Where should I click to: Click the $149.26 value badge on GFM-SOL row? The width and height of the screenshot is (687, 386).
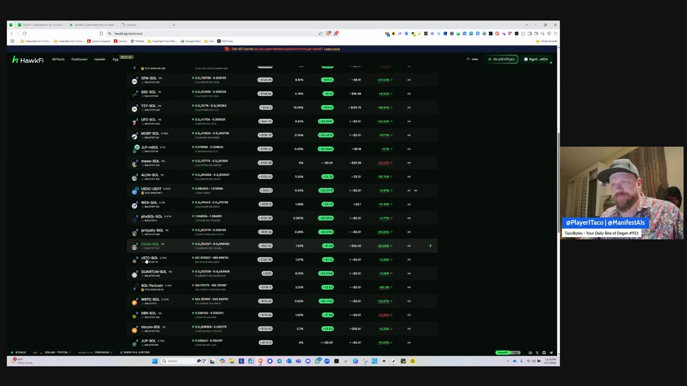coord(265,80)
